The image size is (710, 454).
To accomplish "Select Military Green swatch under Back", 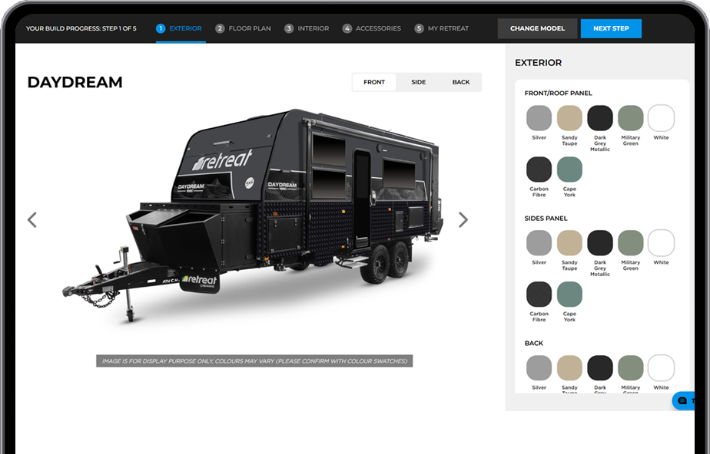I will point(630,367).
